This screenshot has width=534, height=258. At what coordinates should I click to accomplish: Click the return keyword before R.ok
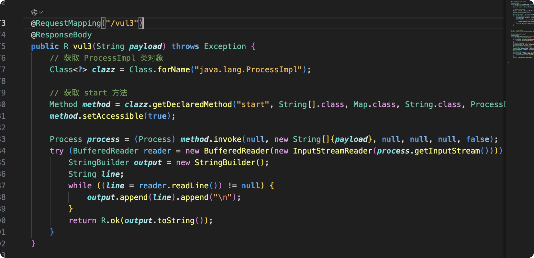[x=83, y=221]
